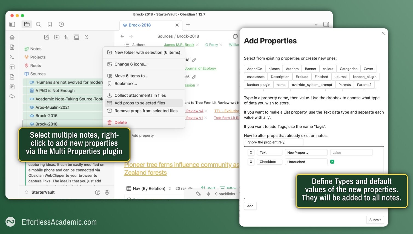
Task: Open the bookmarks panel icon
Action: 50,24
